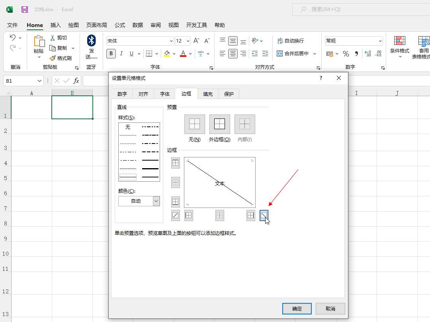Click Merge and Center (合并后居中)
This screenshot has height=322, width=430.
[293, 53]
